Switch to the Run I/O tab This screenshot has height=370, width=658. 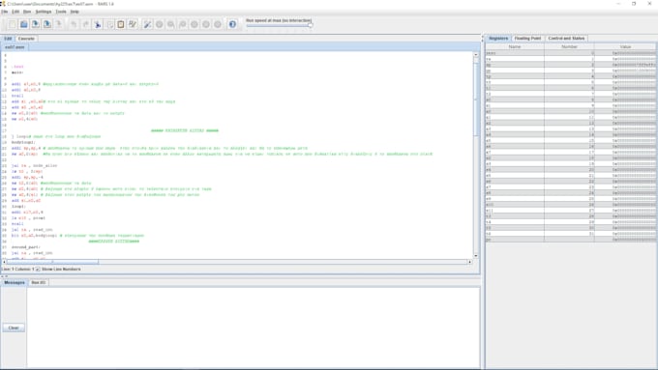point(39,282)
